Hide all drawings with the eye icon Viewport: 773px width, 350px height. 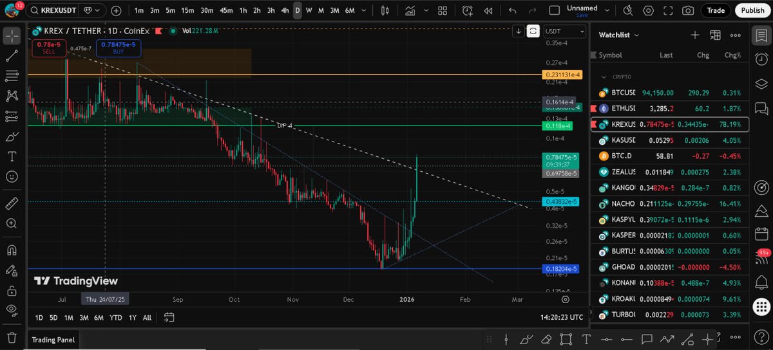(12, 310)
